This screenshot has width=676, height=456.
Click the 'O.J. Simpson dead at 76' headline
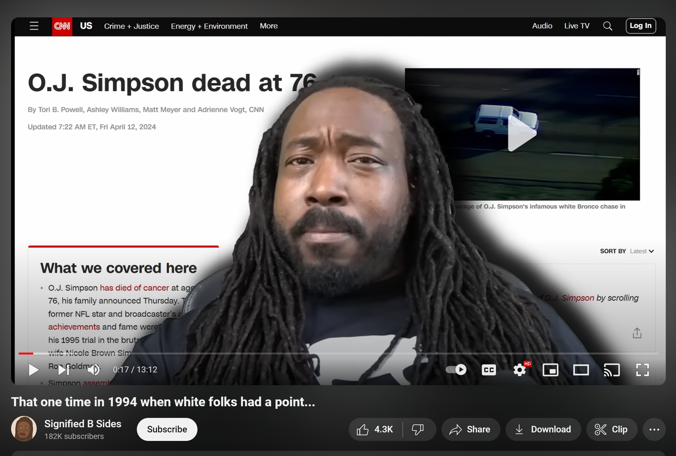[172, 83]
